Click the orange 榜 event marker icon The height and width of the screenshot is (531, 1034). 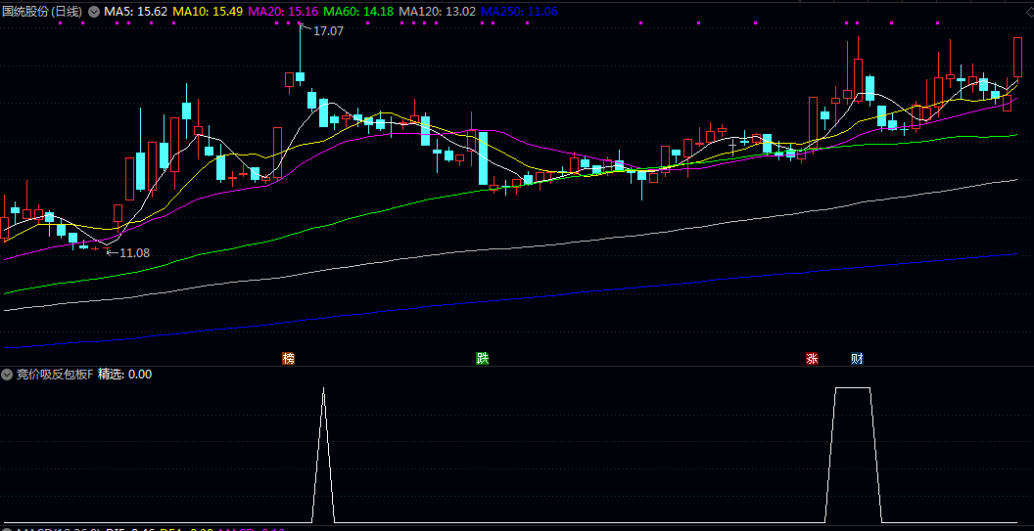pos(288,359)
